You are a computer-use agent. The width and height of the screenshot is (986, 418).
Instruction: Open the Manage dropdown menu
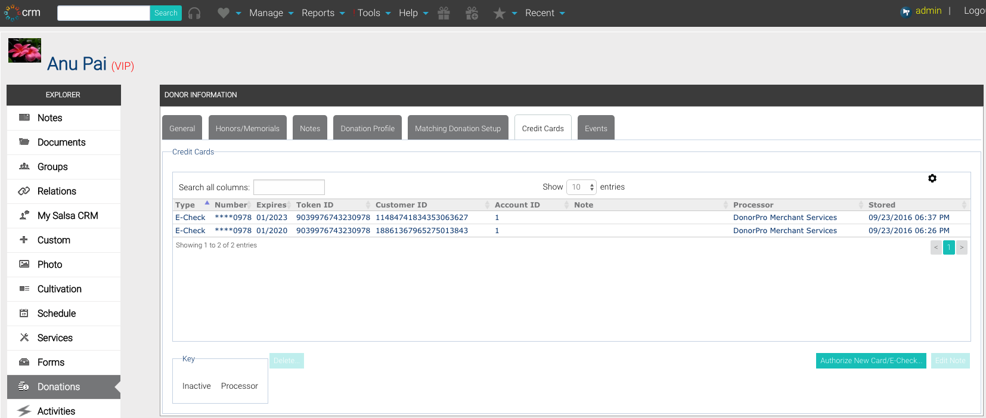[271, 13]
